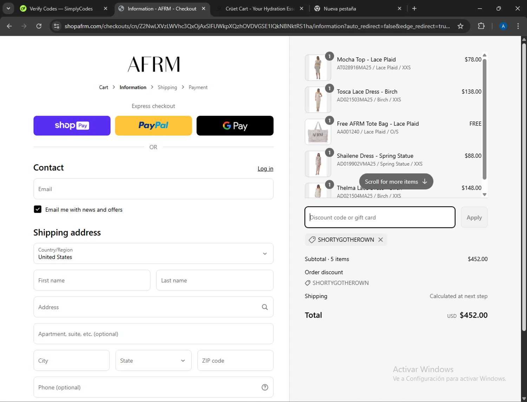Click the City field
The image size is (527, 402).
click(72, 361)
